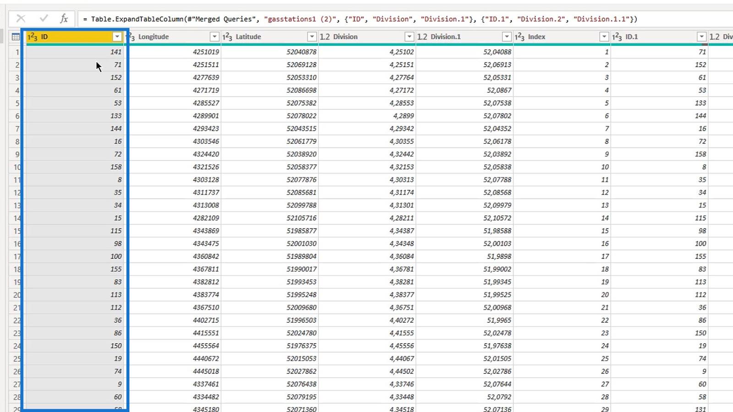
Task: Click Division cell 4,36084
Action: click(367, 256)
